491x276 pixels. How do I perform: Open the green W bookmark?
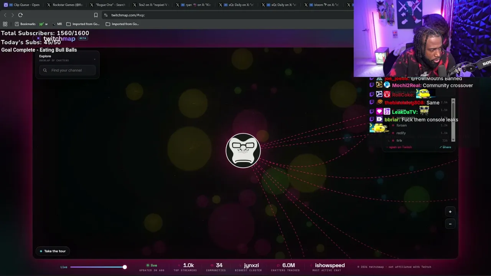43,24
